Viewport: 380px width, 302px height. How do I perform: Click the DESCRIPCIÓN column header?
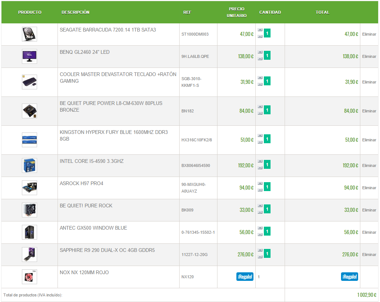point(75,12)
